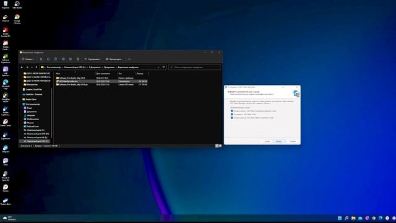Viewport: 396px width, 223px height.
Task: Open Яндекс.Диск in the Explorer sidebar
Action: [29, 99]
